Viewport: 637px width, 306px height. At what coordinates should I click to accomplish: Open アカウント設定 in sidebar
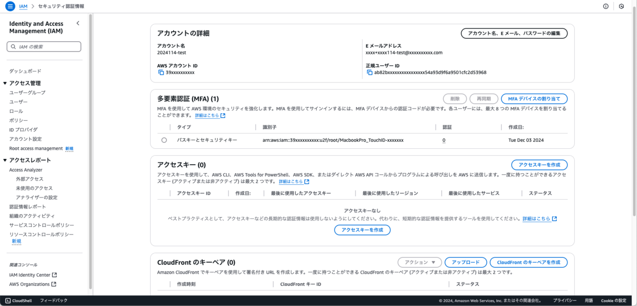pos(25,139)
